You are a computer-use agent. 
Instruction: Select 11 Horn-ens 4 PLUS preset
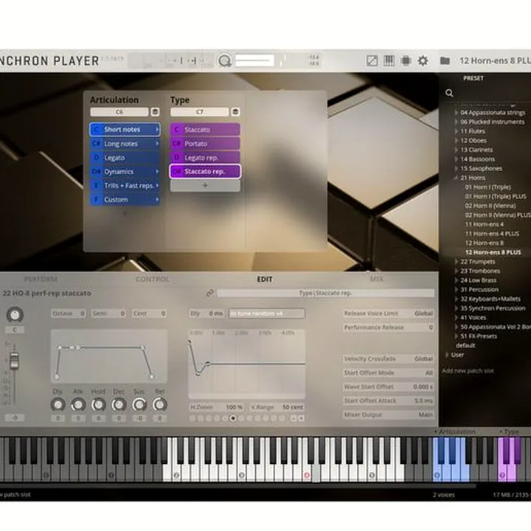click(492, 234)
